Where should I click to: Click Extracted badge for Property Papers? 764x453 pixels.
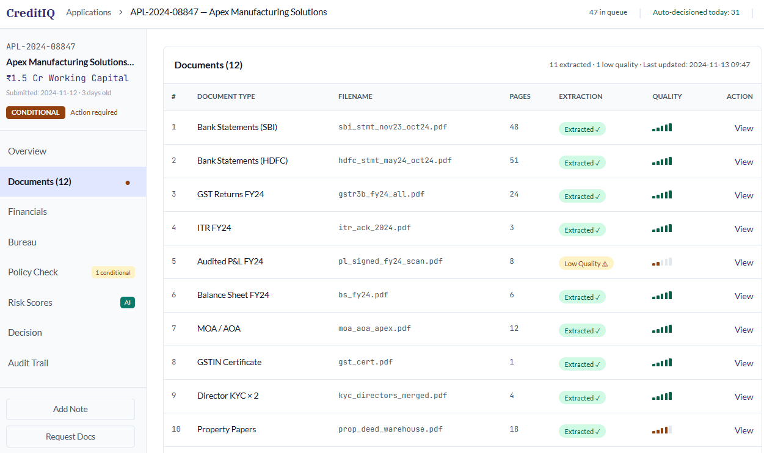[x=582, y=432]
